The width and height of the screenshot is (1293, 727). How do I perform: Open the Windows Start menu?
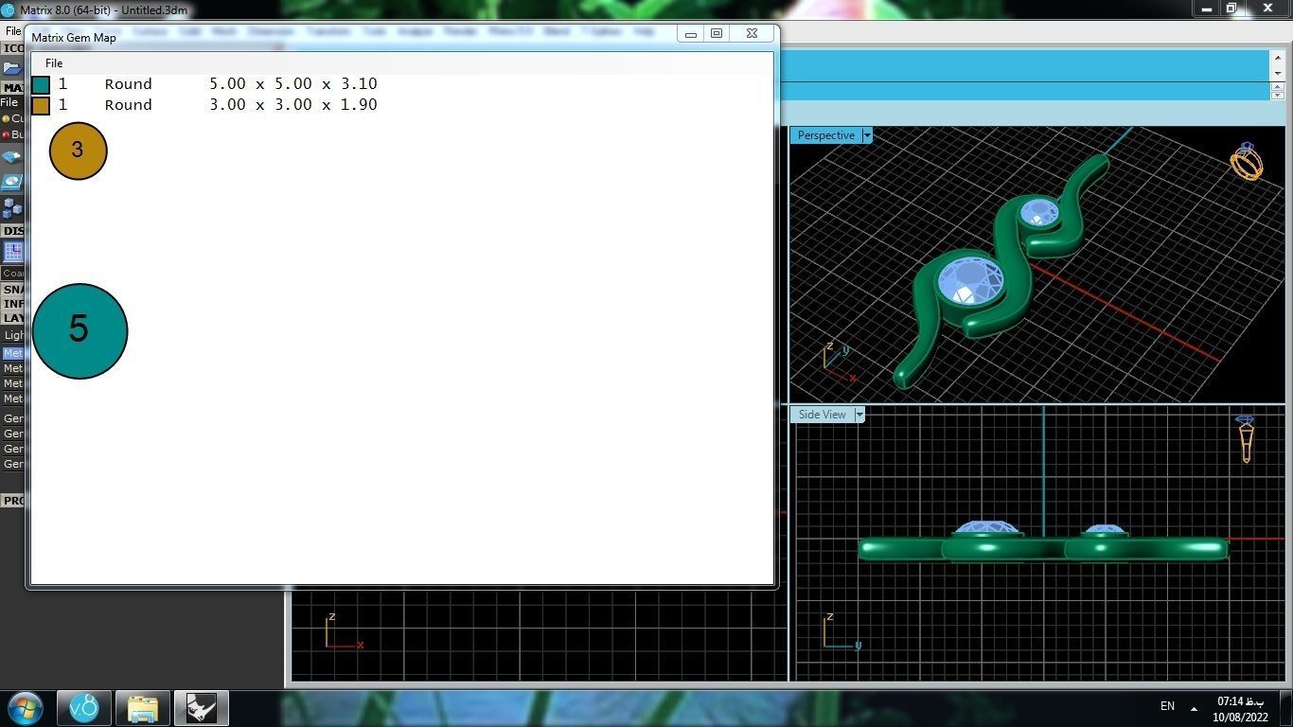point(25,708)
